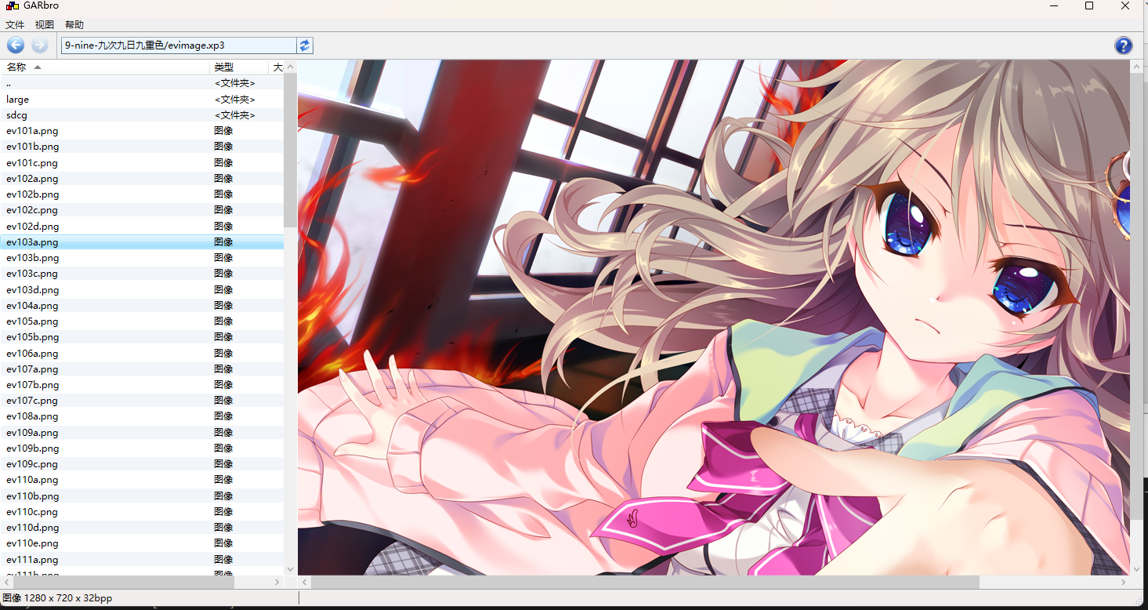
Task: Click file list scrollbar up arrow
Action: tap(290, 67)
